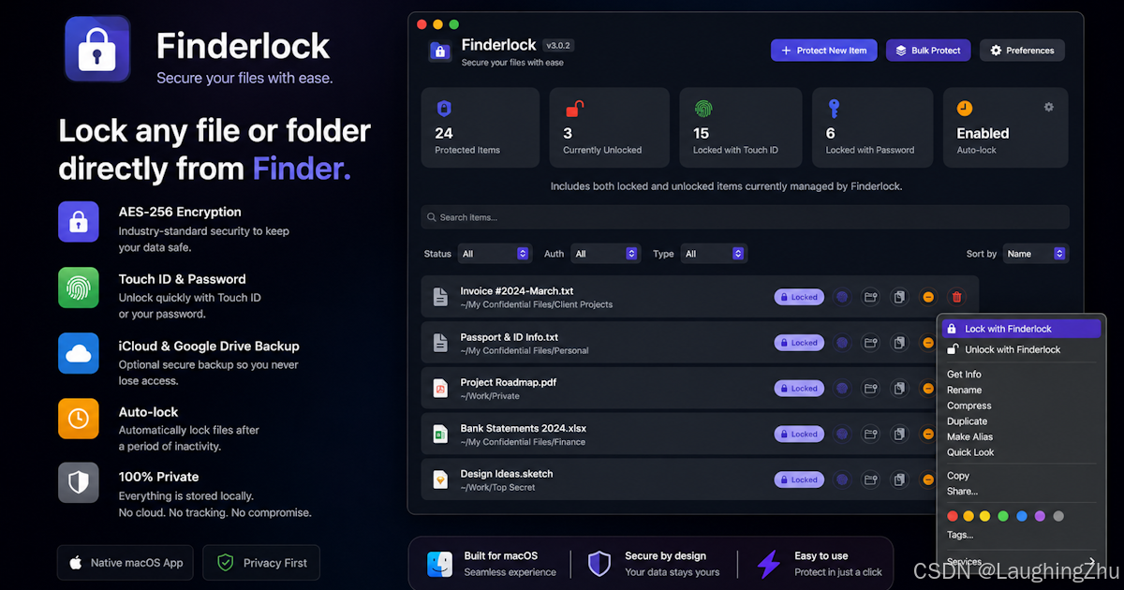Click the Auto-lock settings gear icon
This screenshot has height=590, width=1124.
(1049, 107)
